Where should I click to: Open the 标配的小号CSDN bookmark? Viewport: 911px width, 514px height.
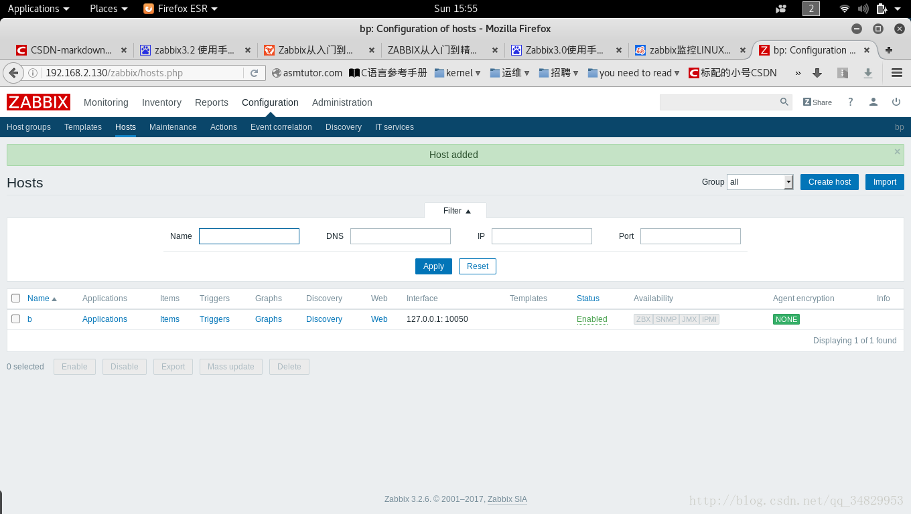pyautogui.click(x=733, y=73)
